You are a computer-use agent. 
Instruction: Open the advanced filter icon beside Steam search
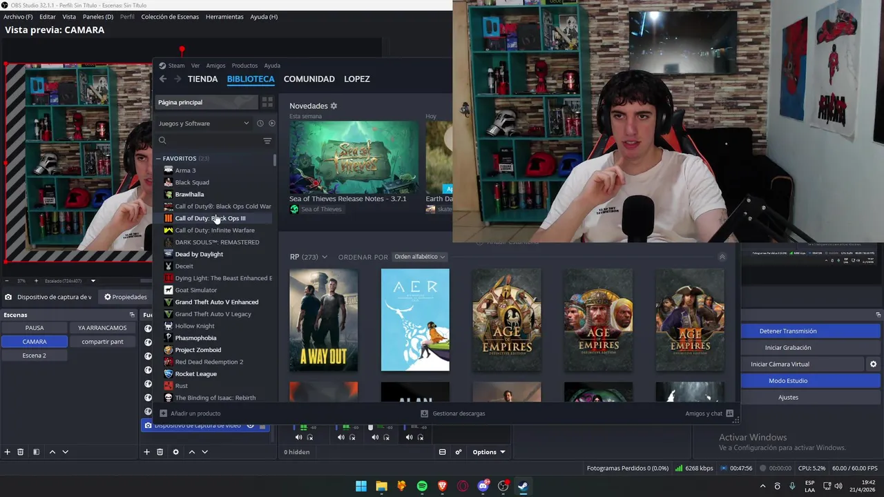[x=267, y=141]
